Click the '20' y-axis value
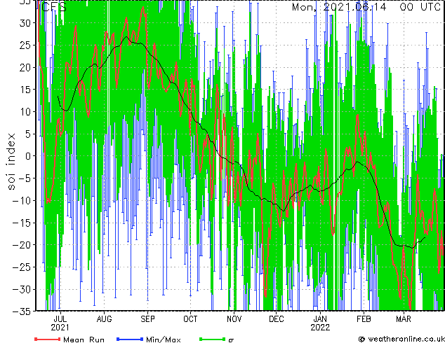This screenshot has height=343, width=445. (x=25, y=67)
